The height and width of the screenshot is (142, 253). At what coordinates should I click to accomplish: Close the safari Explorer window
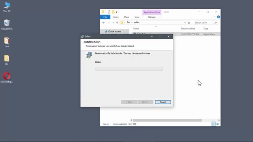(x=216, y=12)
